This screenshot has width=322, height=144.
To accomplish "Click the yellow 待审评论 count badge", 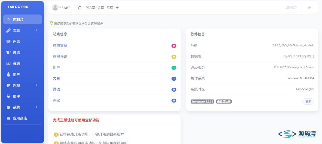I will coord(174,57).
